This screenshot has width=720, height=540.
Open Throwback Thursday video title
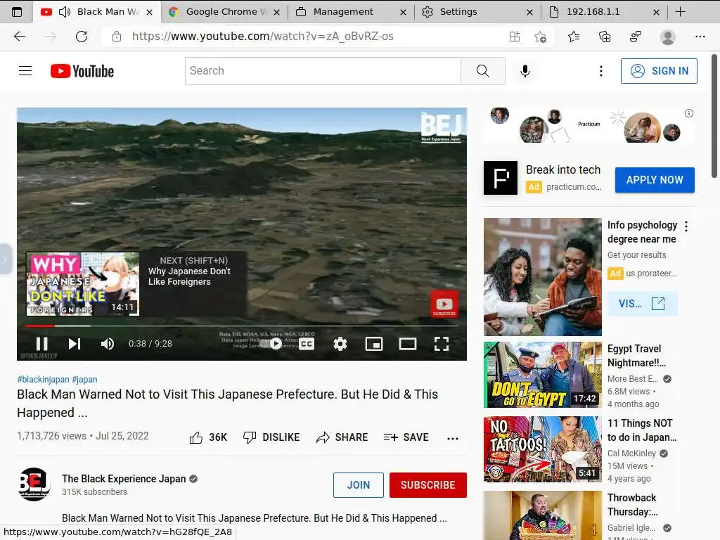point(632,505)
